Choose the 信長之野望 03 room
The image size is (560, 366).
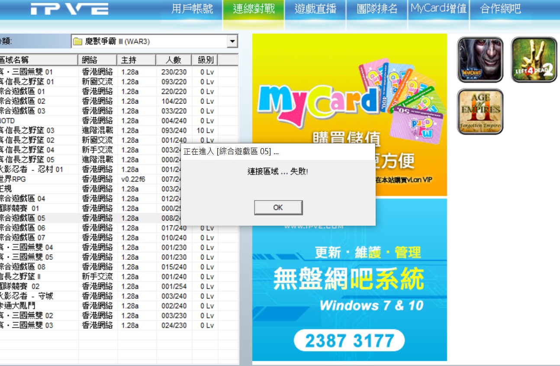tap(119, 130)
